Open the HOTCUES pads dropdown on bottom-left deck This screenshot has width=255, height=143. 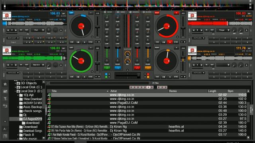(x=13, y=73)
